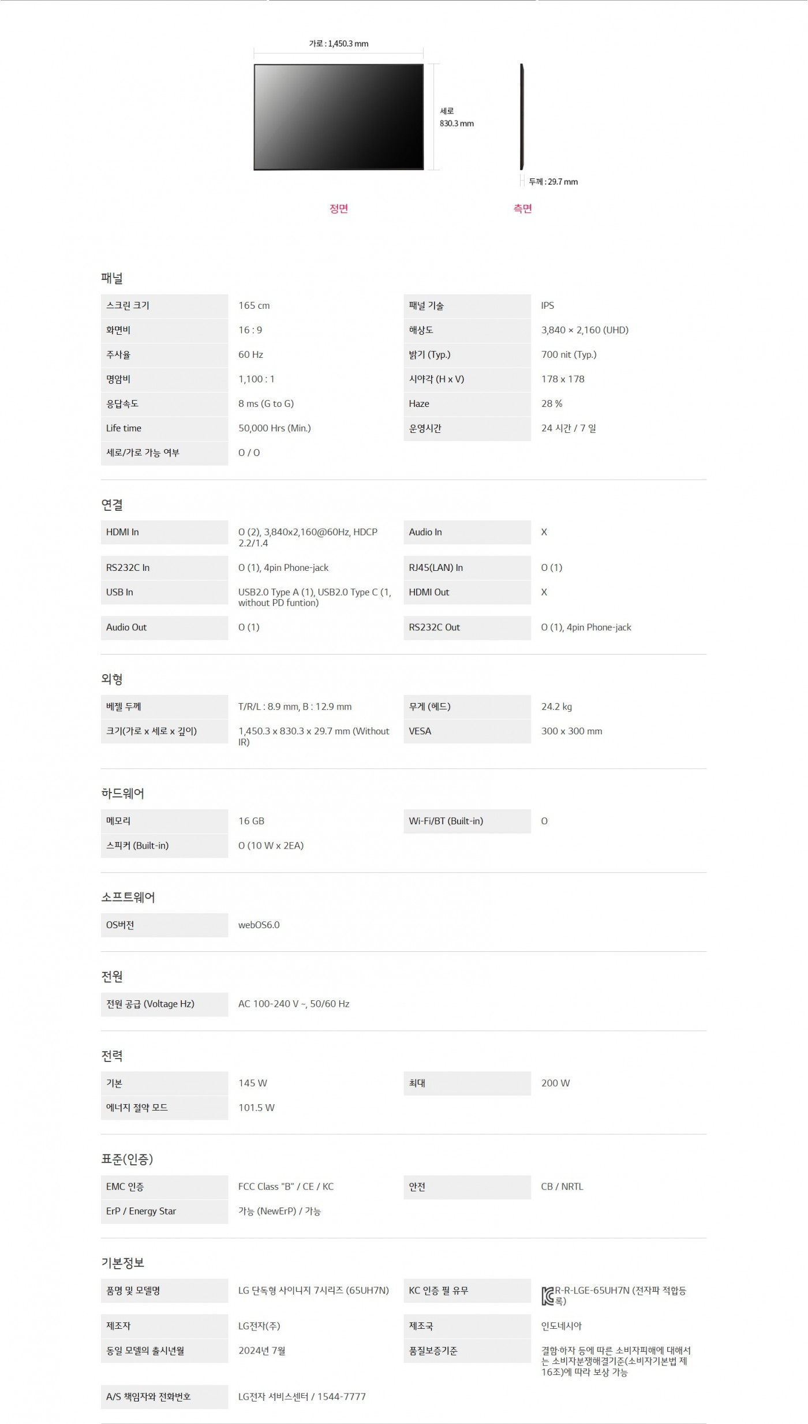Click the 표준(인증) section heading
808x1424 pixels.
point(127,1159)
